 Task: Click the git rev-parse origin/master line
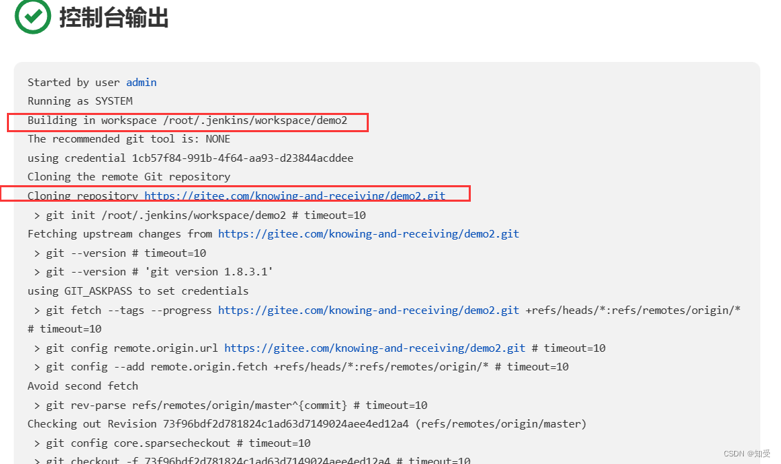(x=231, y=405)
